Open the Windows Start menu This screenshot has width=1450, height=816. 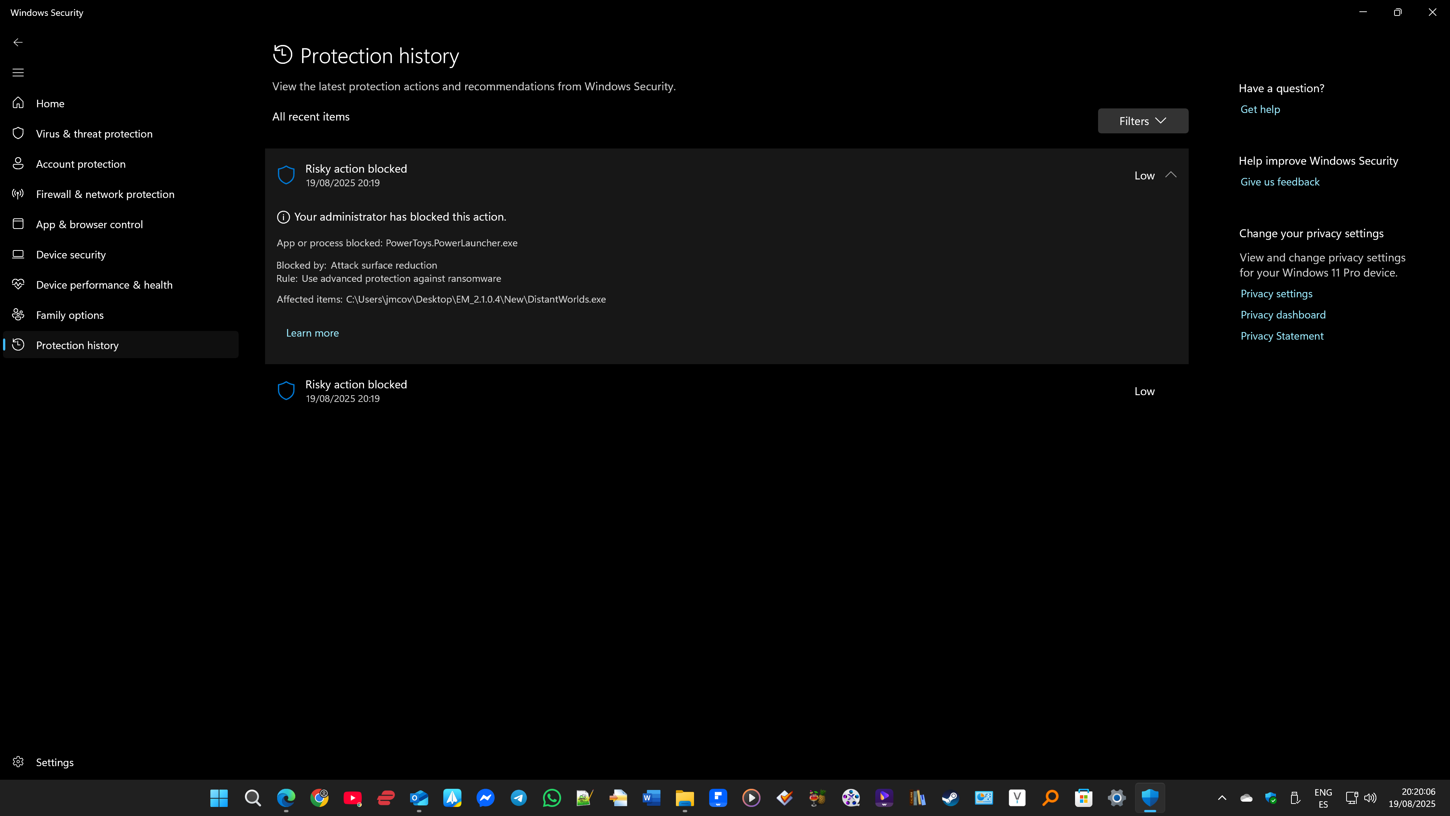tap(219, 798)
